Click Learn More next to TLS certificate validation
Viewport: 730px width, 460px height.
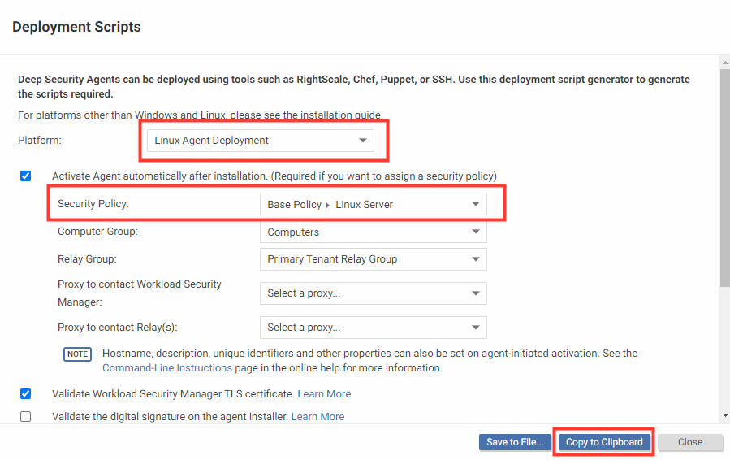click(x=324, y=394)
